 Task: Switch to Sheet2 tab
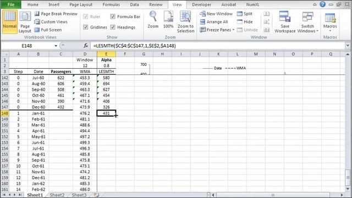(x=57, y=195)
